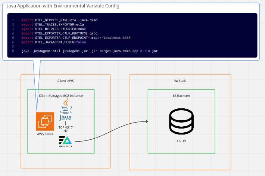The image size is (265, 176).
Task: Select 'Client Managed EC2 Instance' box title
Action: [61, 96]
